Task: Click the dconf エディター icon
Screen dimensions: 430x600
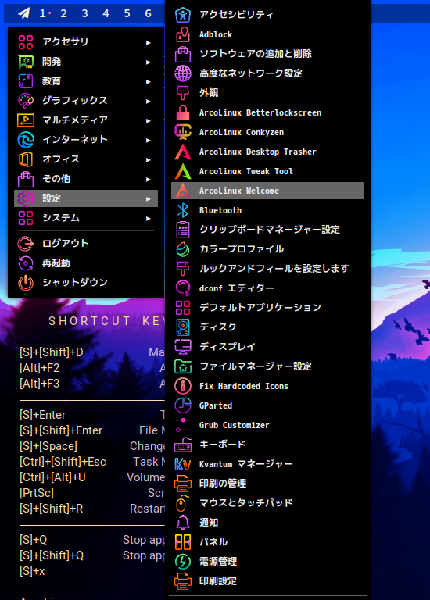Action: [x=183, y=288]
